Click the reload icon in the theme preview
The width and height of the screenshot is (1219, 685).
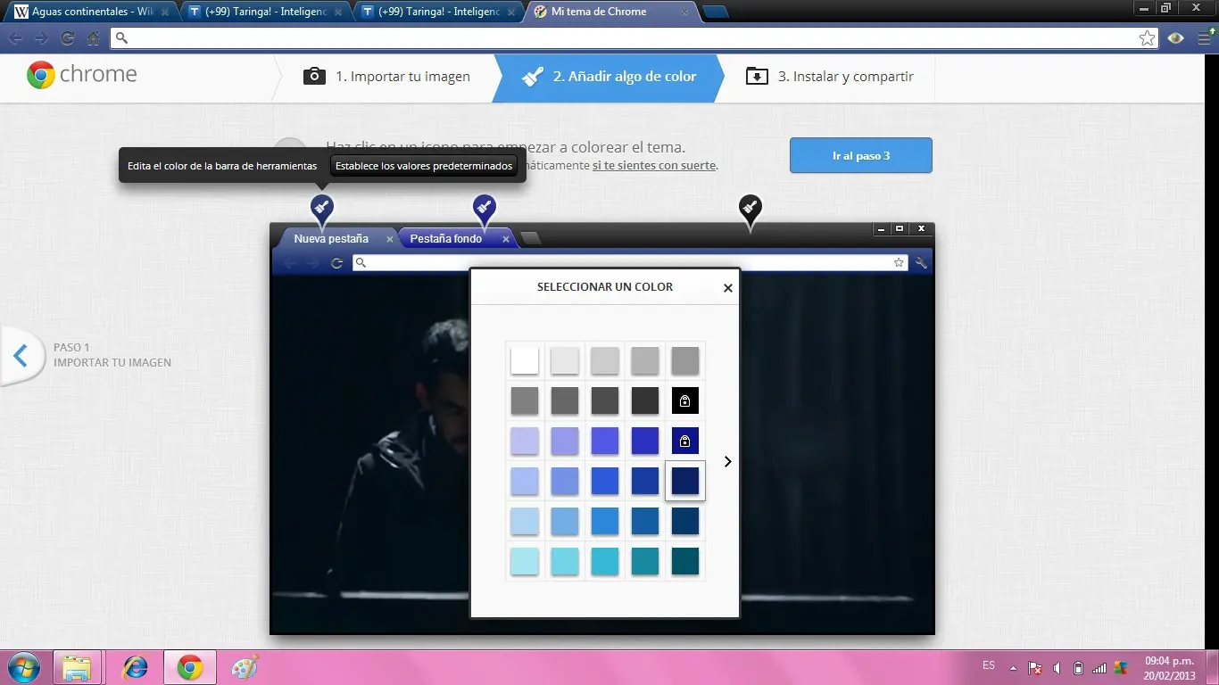coord(336,262)
